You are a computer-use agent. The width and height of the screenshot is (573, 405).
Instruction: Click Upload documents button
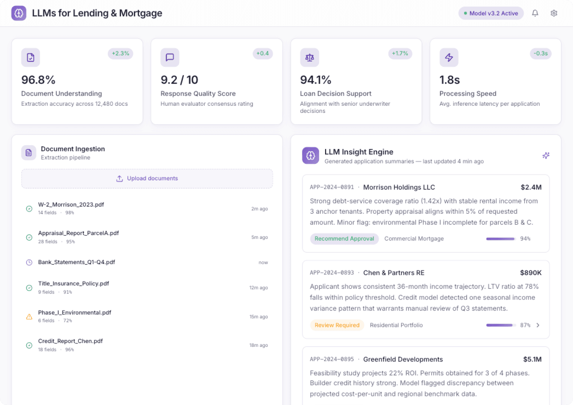(x=147, y=178)
